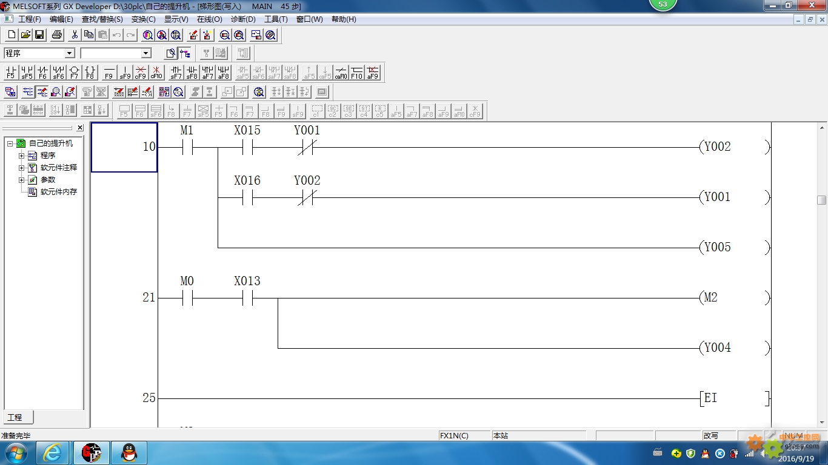Open the 工具(T) menu

(276, 19)
